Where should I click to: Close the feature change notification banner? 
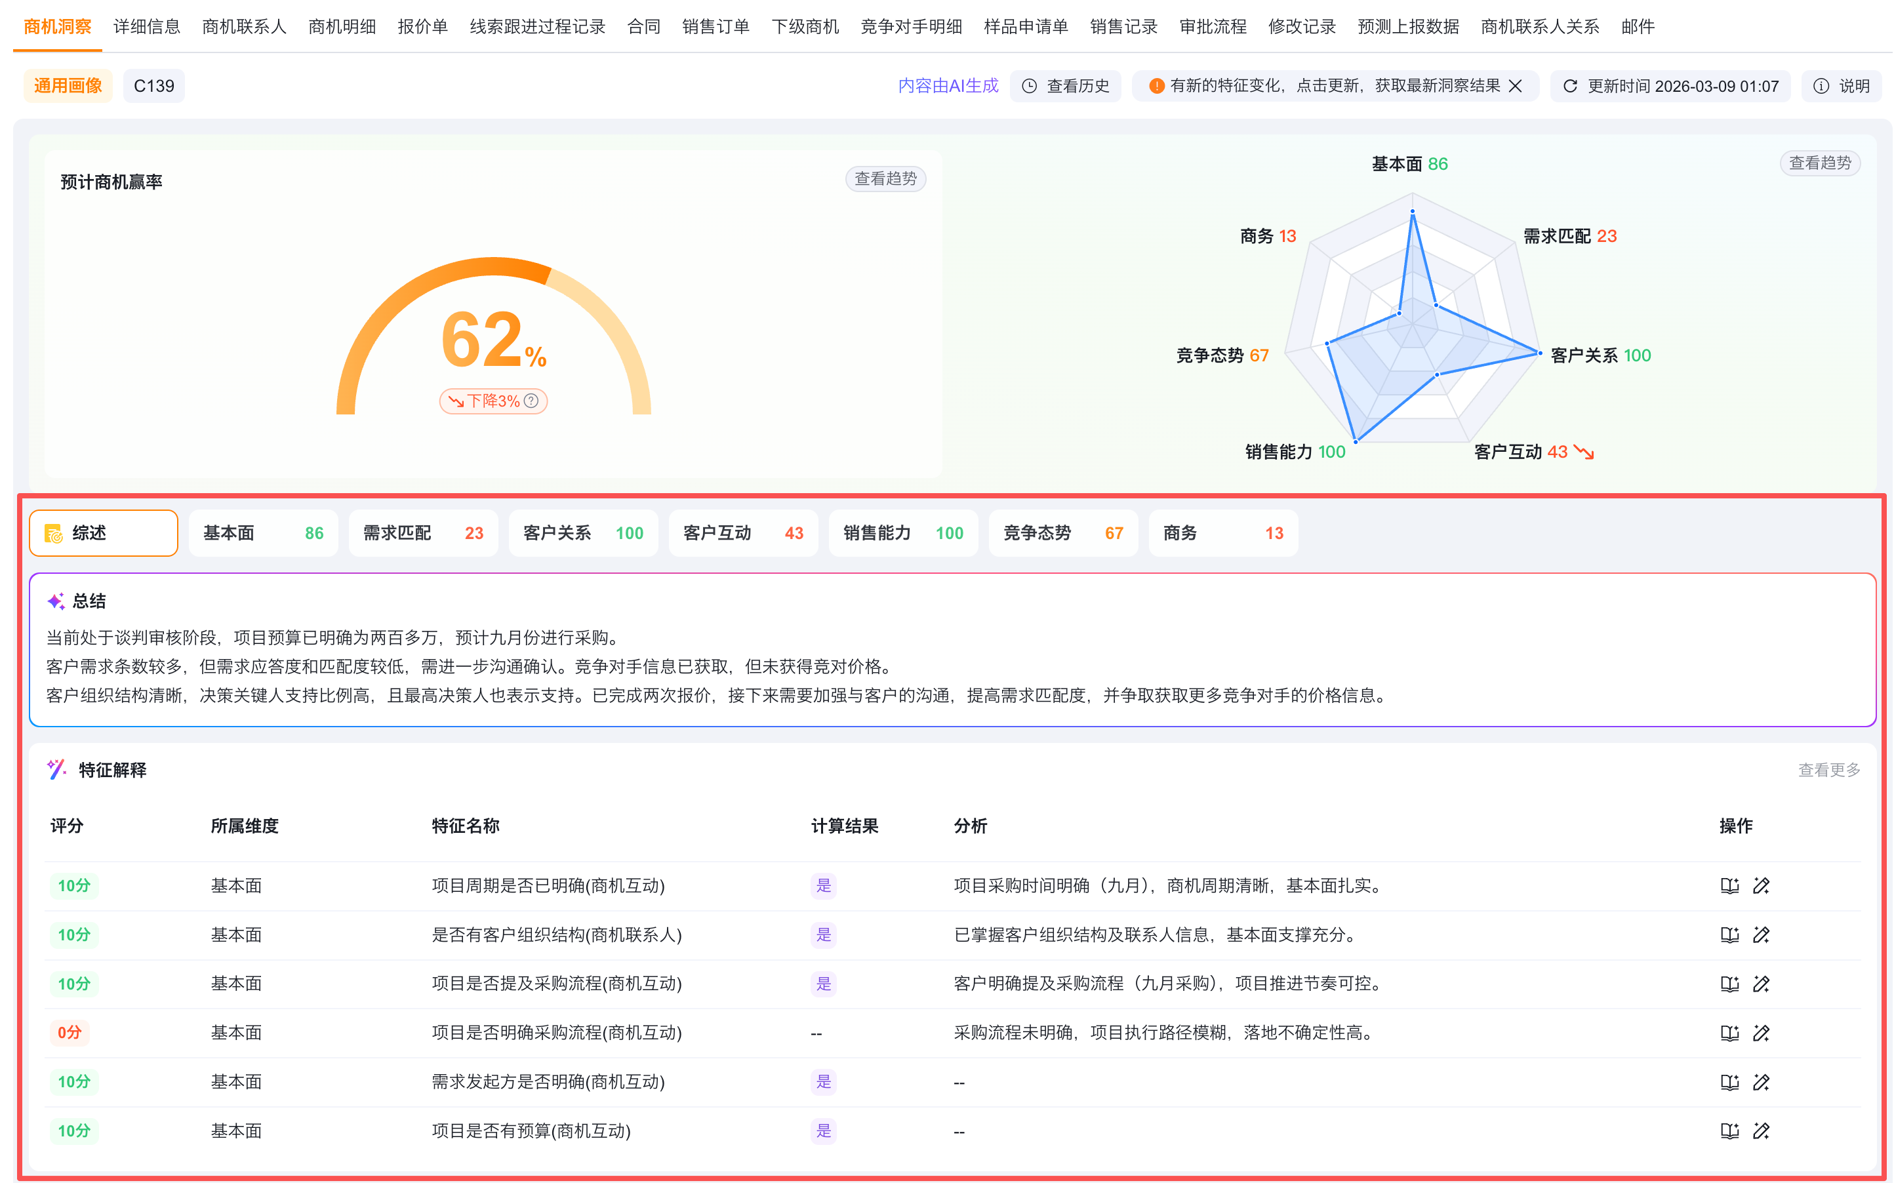point(1516,86)
